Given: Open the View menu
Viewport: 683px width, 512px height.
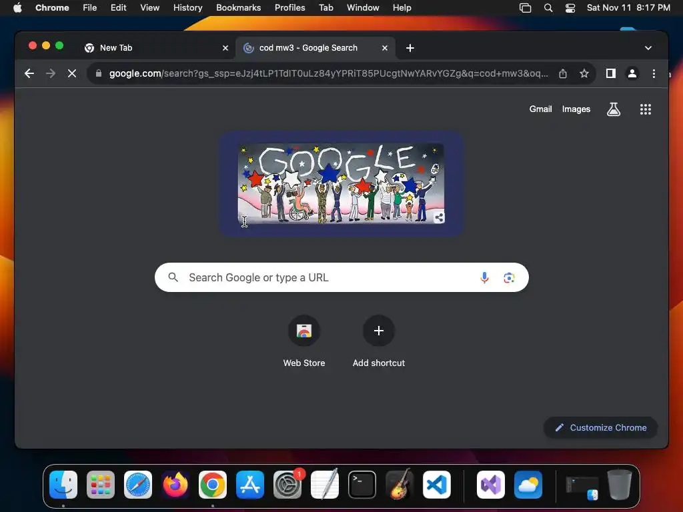Looking at the screenshot, I should (149, 7).
